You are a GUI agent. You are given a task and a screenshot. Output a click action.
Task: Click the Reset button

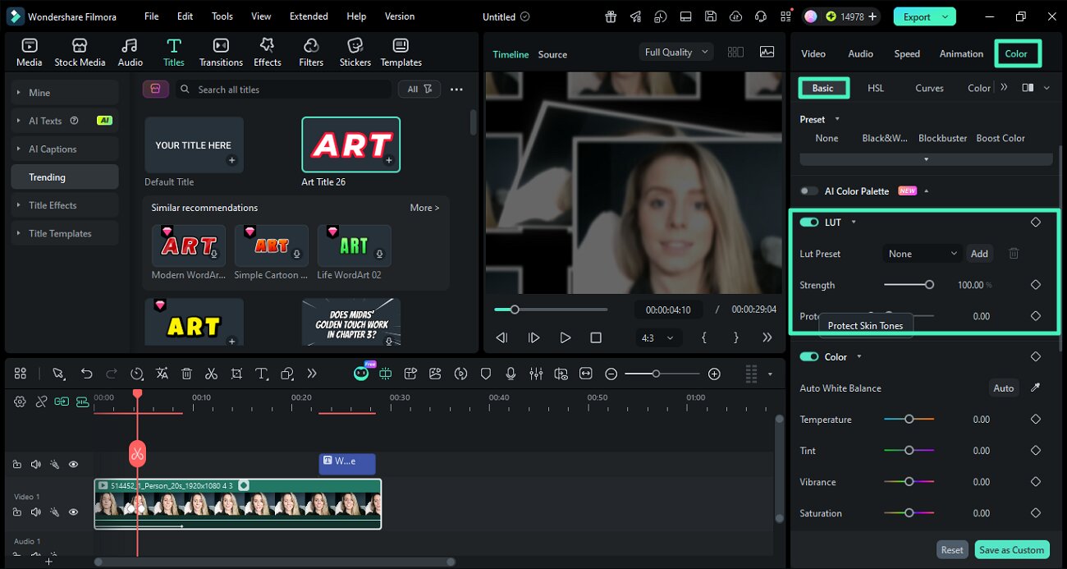[x=952, y=550]
